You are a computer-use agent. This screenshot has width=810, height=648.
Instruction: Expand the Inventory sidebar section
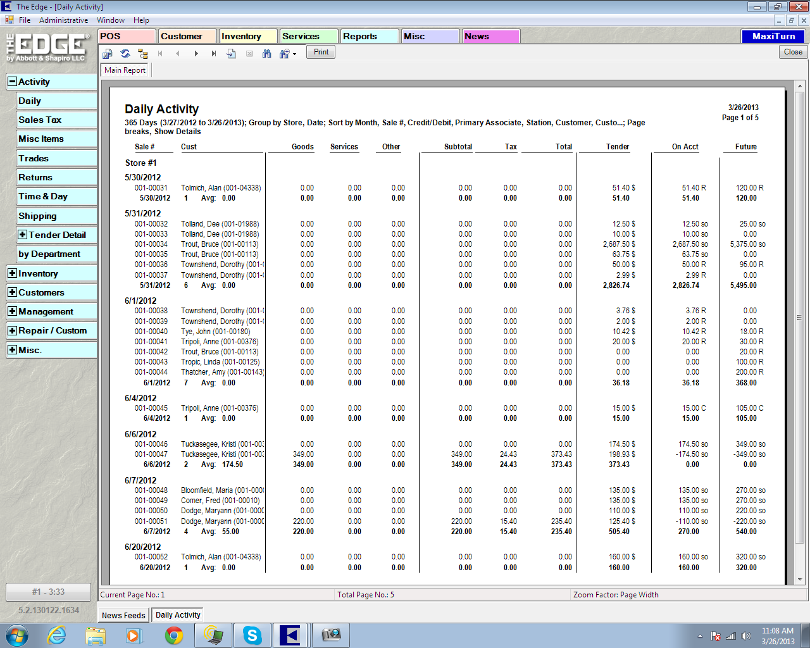[12, 273]
